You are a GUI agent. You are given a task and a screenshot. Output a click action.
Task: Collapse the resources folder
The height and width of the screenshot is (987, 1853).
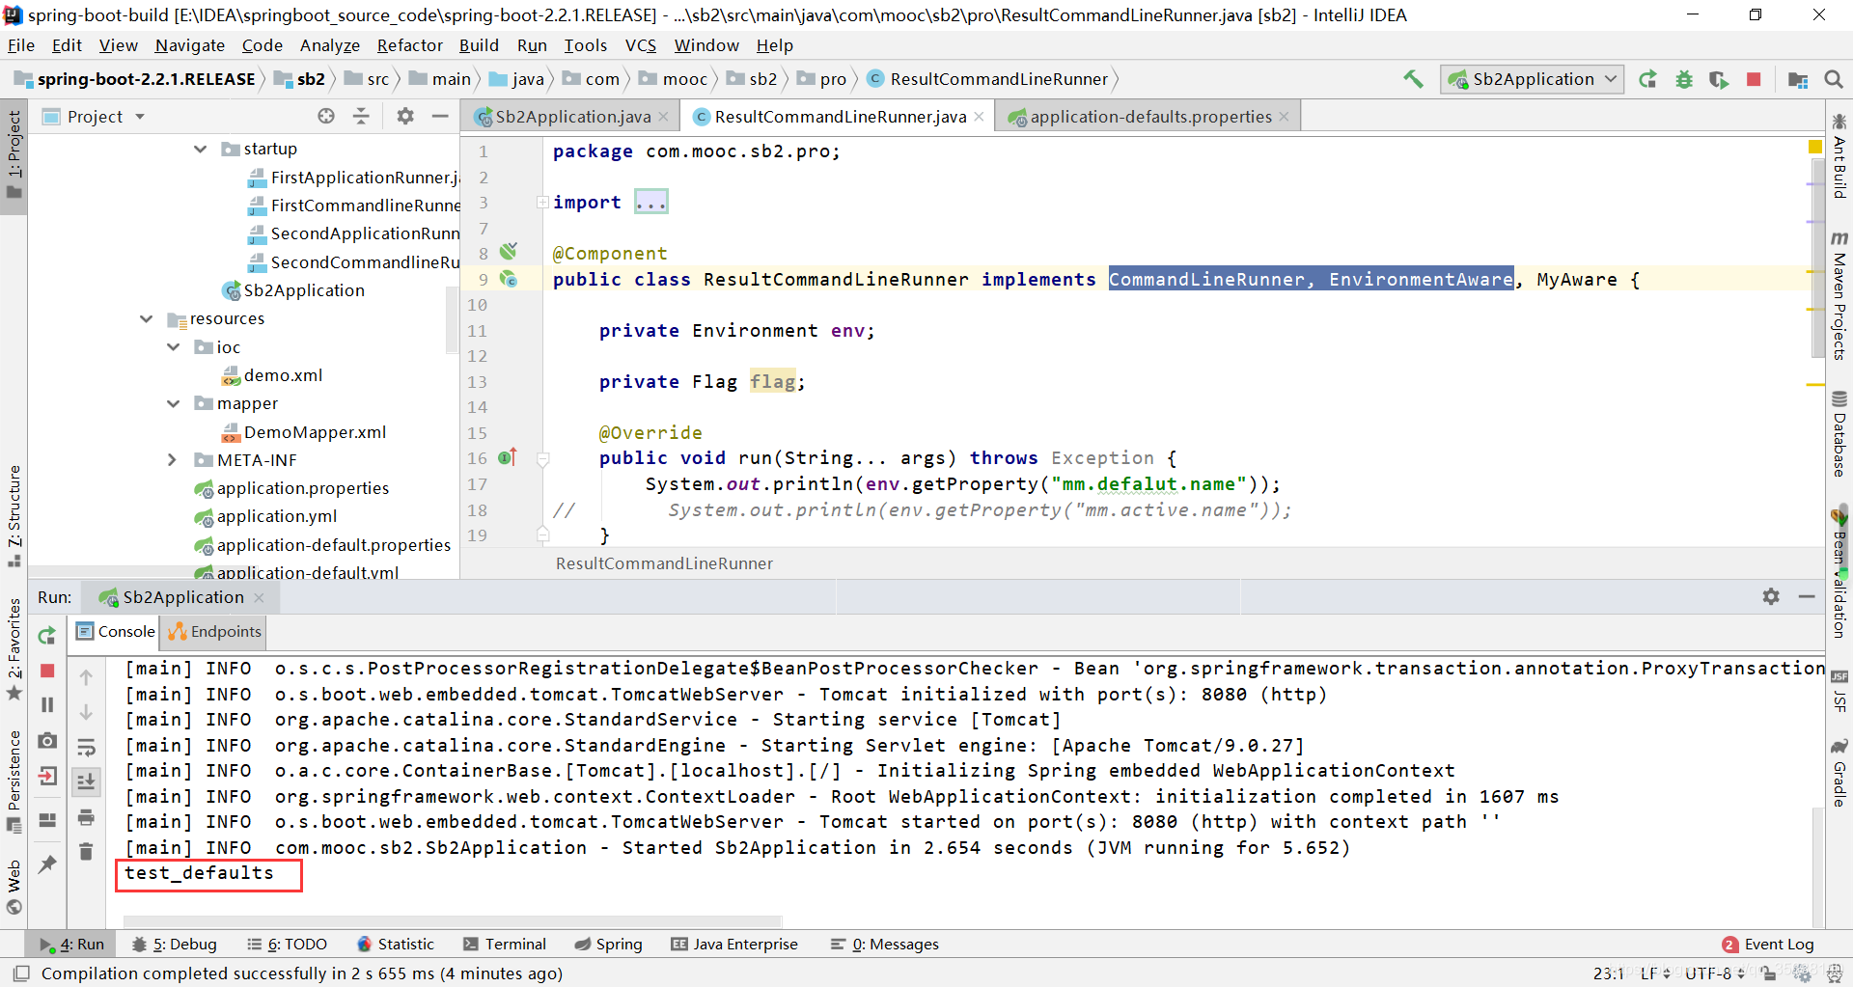tap(147, 318)
